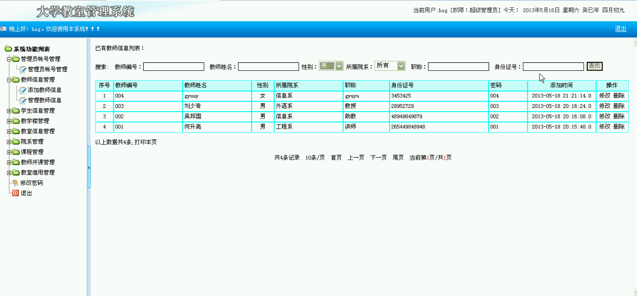The height and width of the screenshot is (296, 637).
Task: Click the 添加时间 column header
Action: tap(562, 85)
